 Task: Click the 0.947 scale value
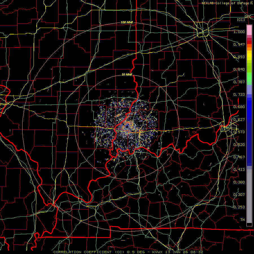click(x=239, y=44)
